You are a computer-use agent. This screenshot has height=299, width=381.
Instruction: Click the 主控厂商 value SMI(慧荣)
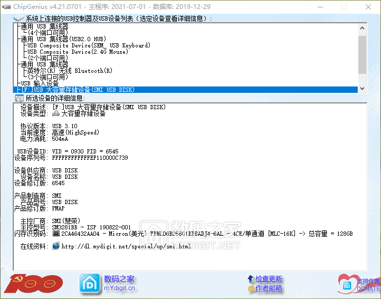(x=66, y=221)
